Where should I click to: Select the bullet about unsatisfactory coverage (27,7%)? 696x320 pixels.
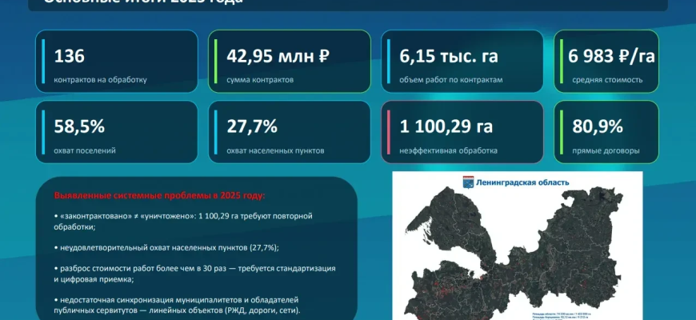tap(166, 248)
